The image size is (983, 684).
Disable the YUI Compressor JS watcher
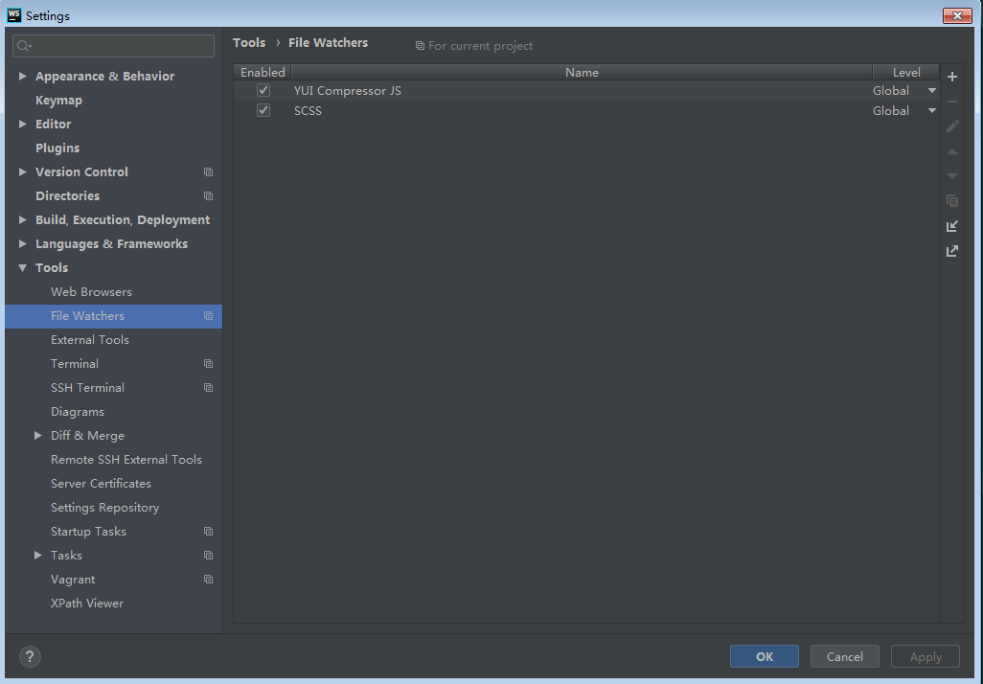point(263,90)
